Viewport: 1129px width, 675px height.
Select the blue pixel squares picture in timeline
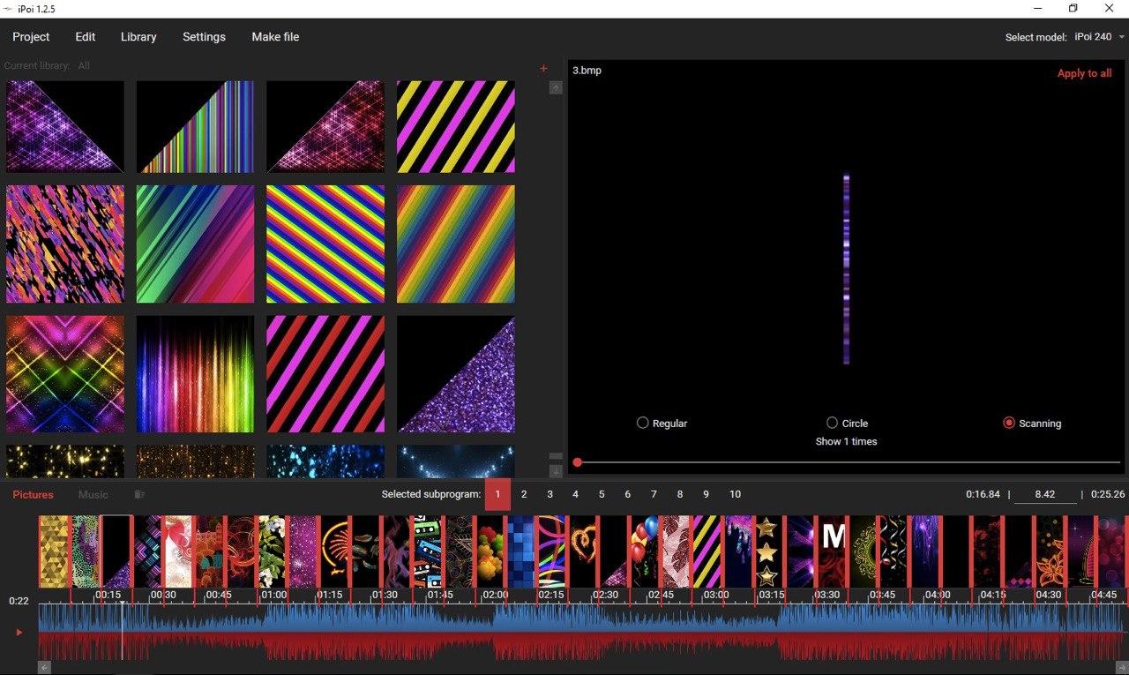point(520,552)
